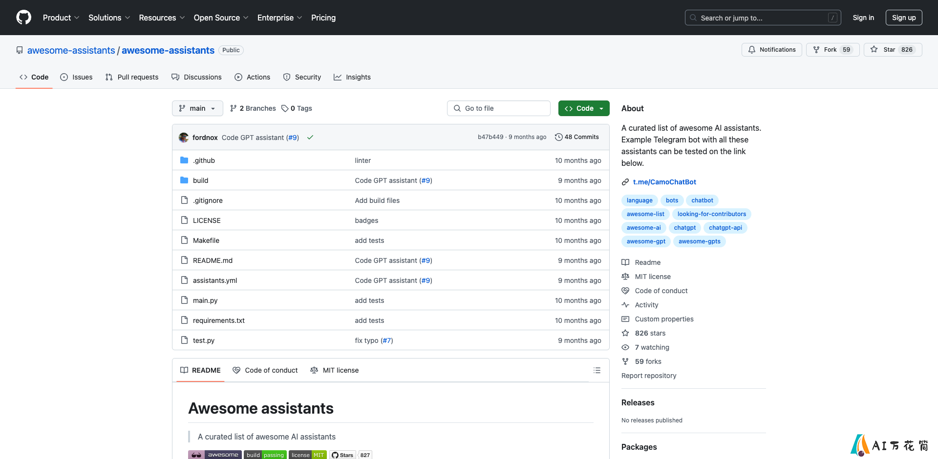Open the README outline list icon
This screenshot has height=459, width=938.
pos(597,370)
